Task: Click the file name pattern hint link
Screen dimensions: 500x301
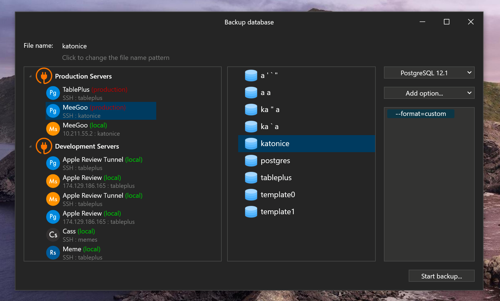Action: 116,58
